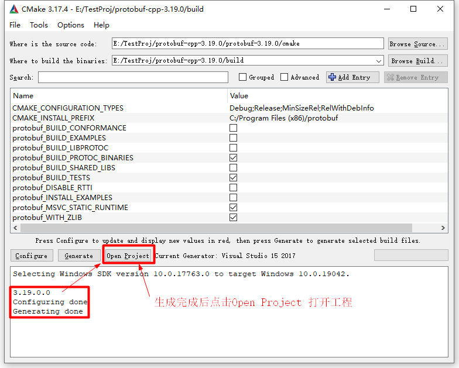The width and height of the screenshot is (459, 368).
Task: Expand the build binaries path dropdown
Action: (x=378, y=61)
